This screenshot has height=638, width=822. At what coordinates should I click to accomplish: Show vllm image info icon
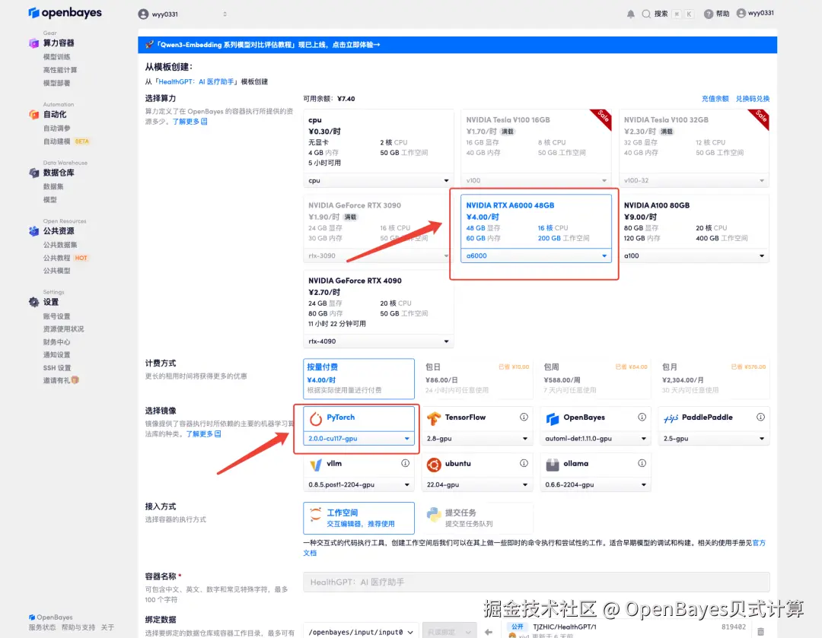pos(405,463)
